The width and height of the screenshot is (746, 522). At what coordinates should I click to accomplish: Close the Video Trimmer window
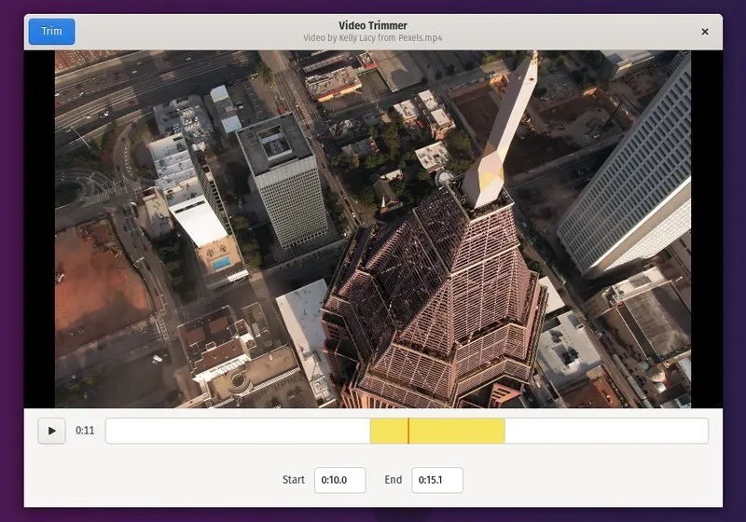[705, 32]
